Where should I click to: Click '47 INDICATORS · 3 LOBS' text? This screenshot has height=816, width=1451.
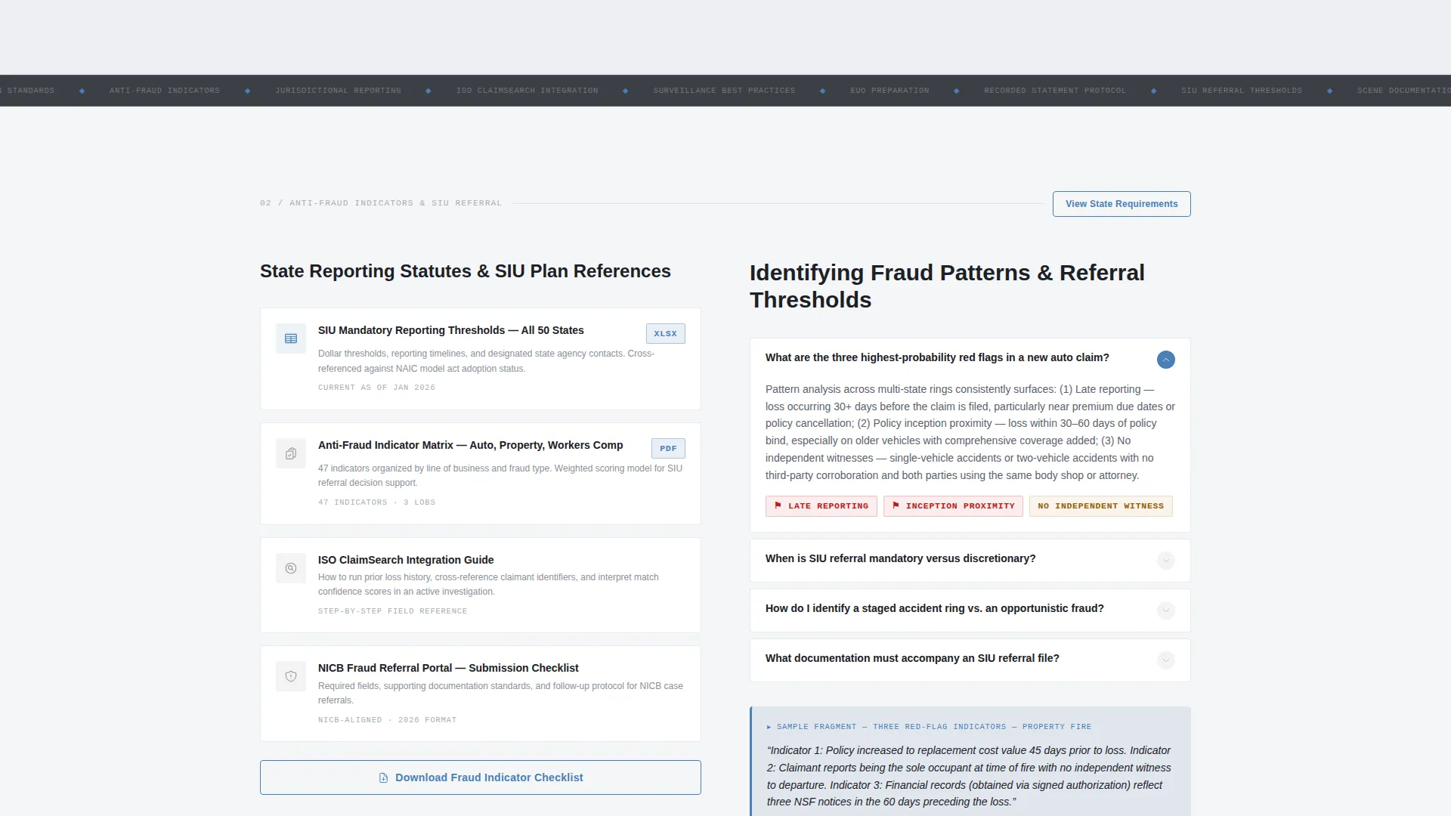tap(376, 502)
